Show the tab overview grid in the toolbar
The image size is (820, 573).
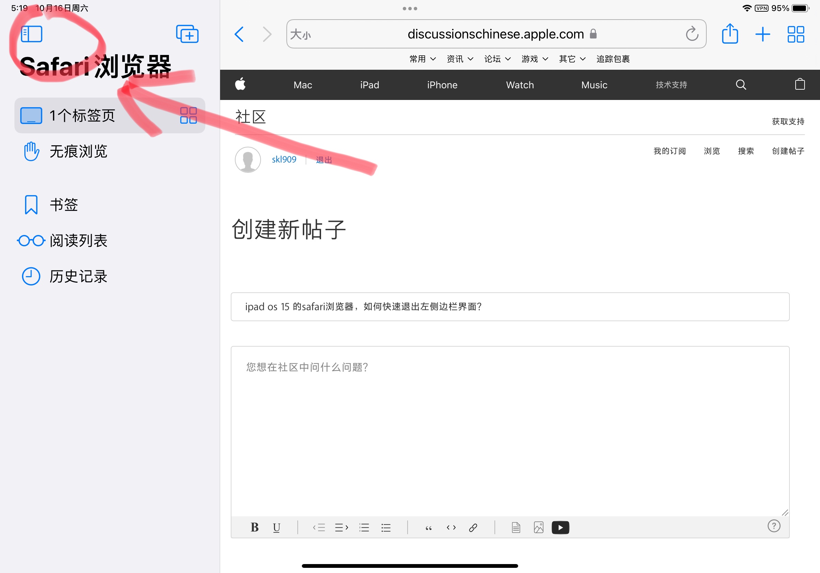pyautogui.click(x=796, y=34)
